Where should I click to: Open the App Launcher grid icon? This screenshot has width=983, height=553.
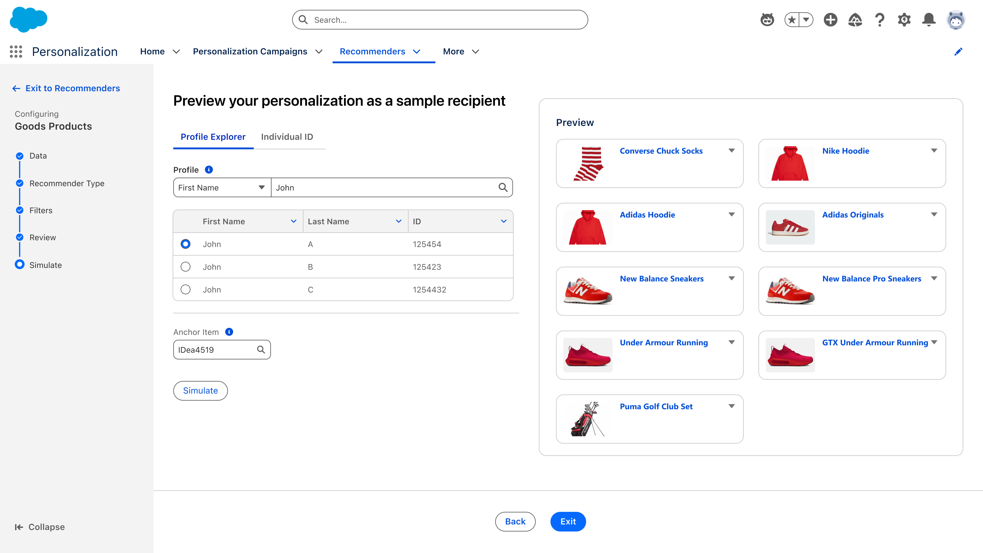tap(16, 52)
